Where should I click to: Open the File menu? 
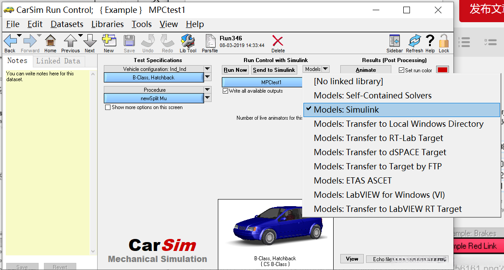click(13, 24)
